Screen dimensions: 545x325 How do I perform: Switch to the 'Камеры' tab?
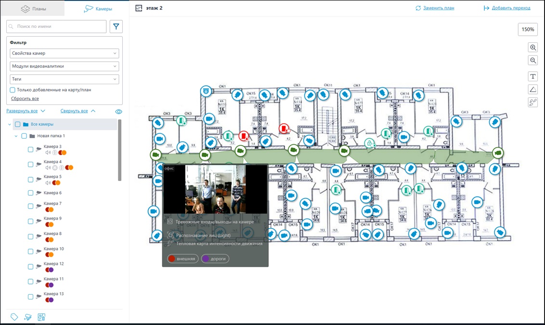(x=98, y=9)
